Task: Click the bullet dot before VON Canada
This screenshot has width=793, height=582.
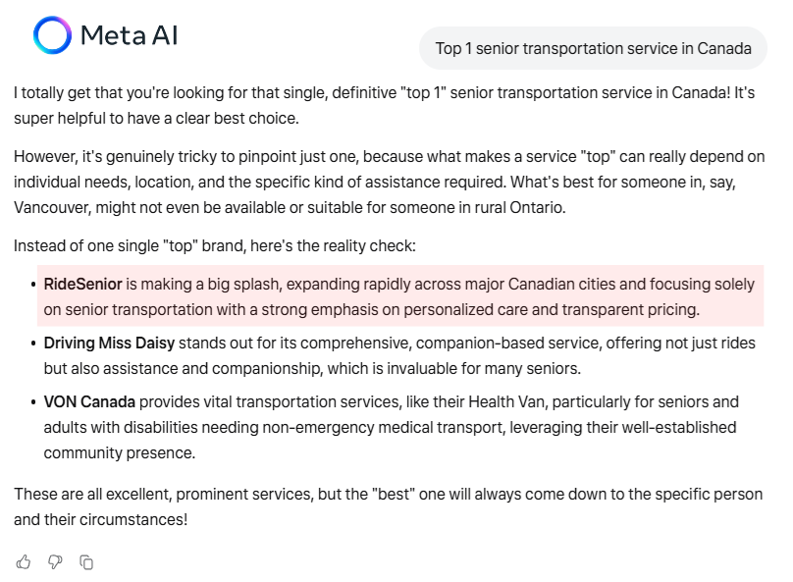Action: [x=33, y=402]
